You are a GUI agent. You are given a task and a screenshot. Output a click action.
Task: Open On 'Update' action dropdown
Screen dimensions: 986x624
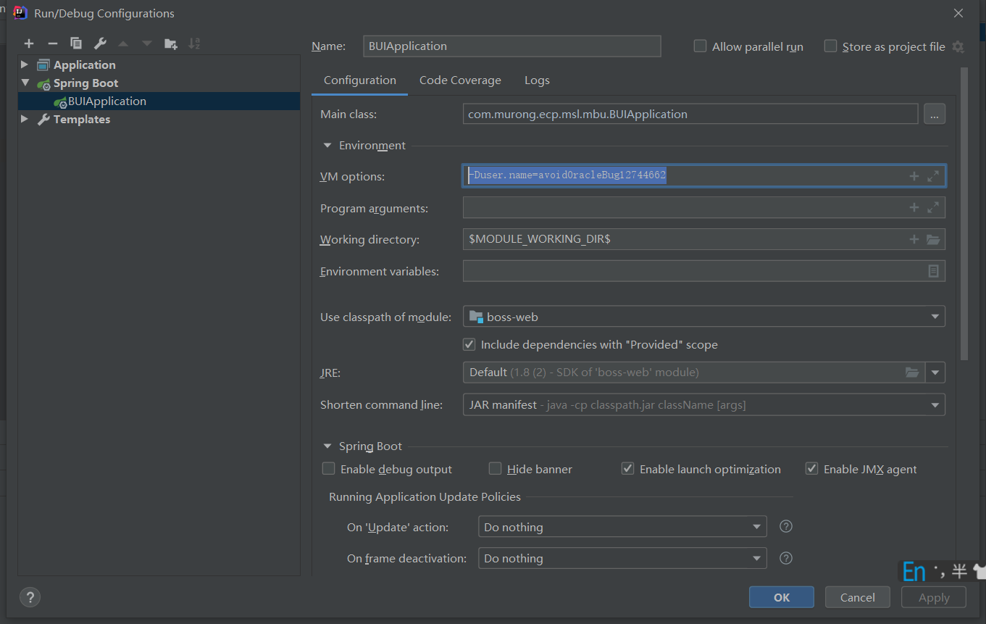click(622, 527)
